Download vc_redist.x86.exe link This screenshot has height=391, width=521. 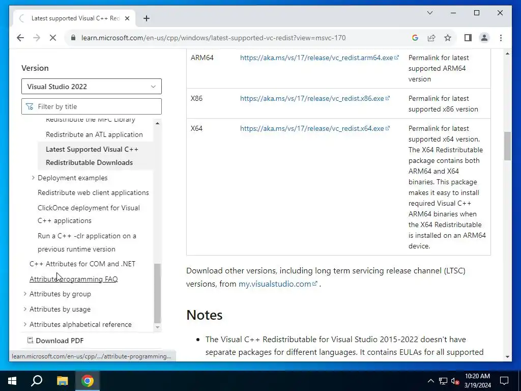pyautogui.click(x=314, y=98)
